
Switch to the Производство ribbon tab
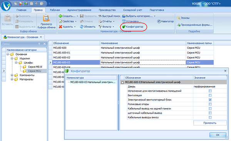tap(107, 10)
